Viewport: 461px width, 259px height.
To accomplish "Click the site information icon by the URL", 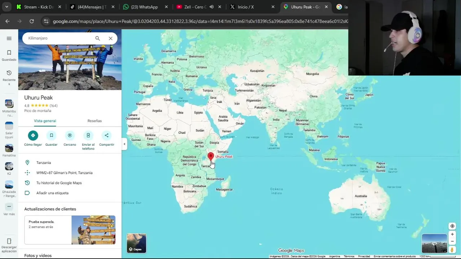I will [46, 21].
